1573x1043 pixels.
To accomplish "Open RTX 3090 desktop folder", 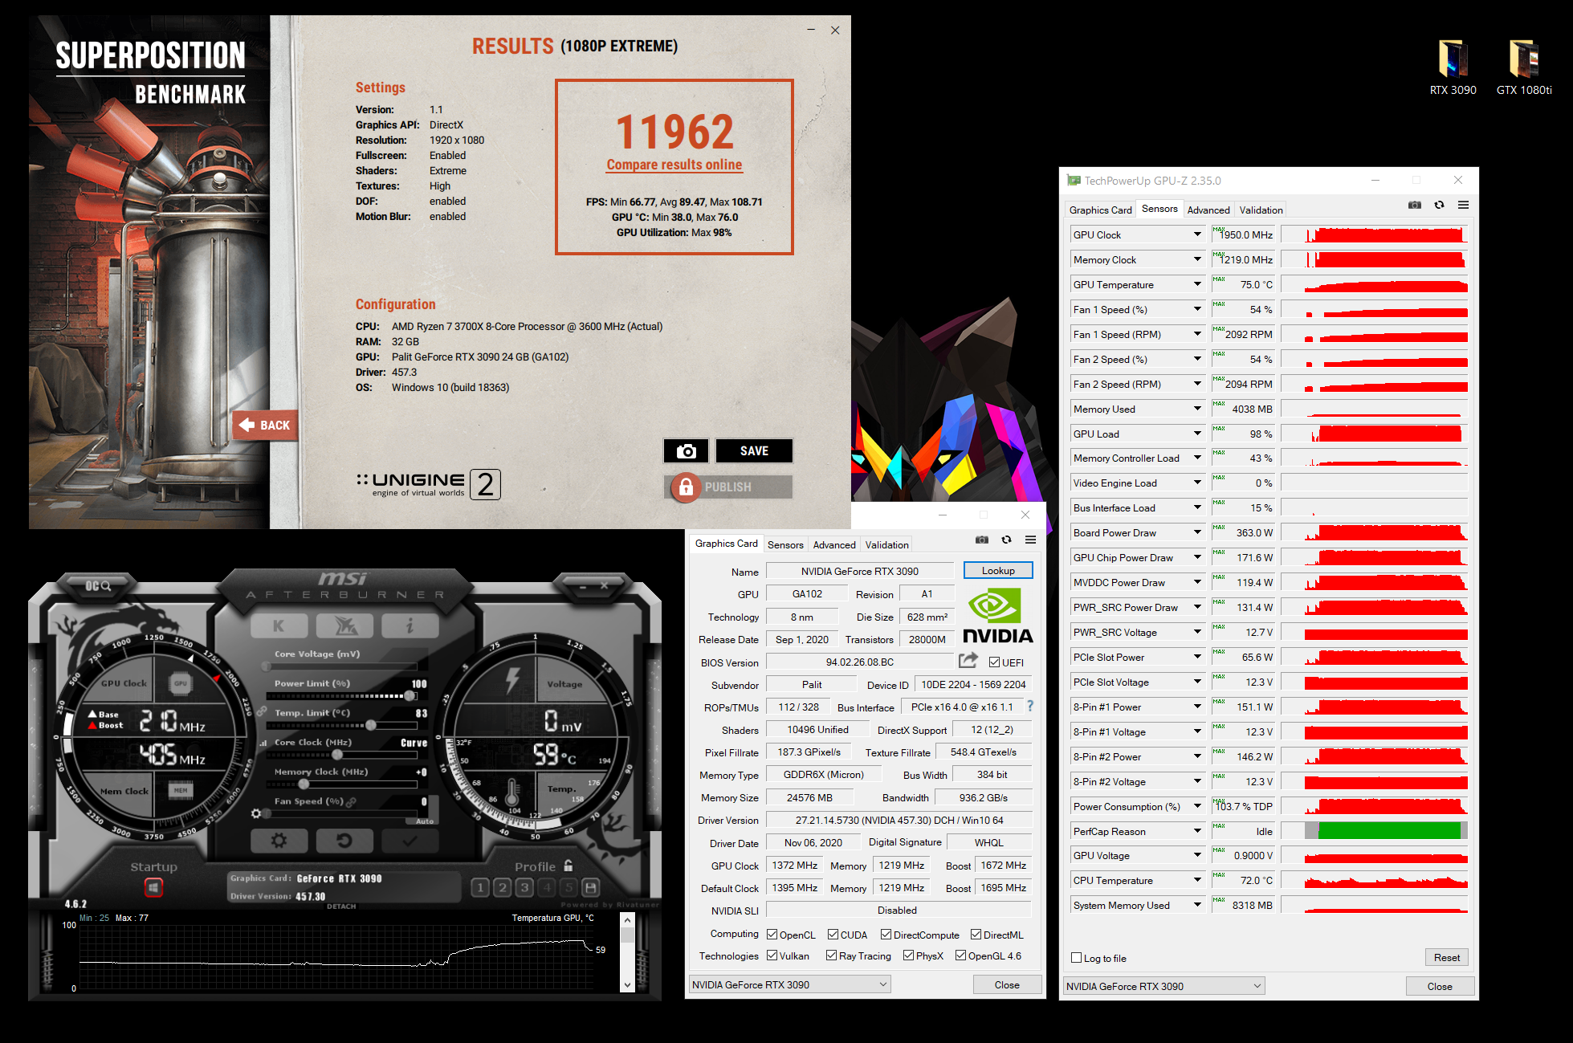I will click(x=1453, y=60).
